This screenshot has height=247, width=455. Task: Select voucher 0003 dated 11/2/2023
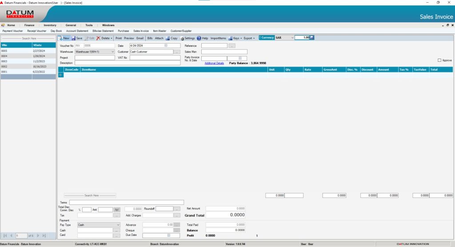click(28, 61)
